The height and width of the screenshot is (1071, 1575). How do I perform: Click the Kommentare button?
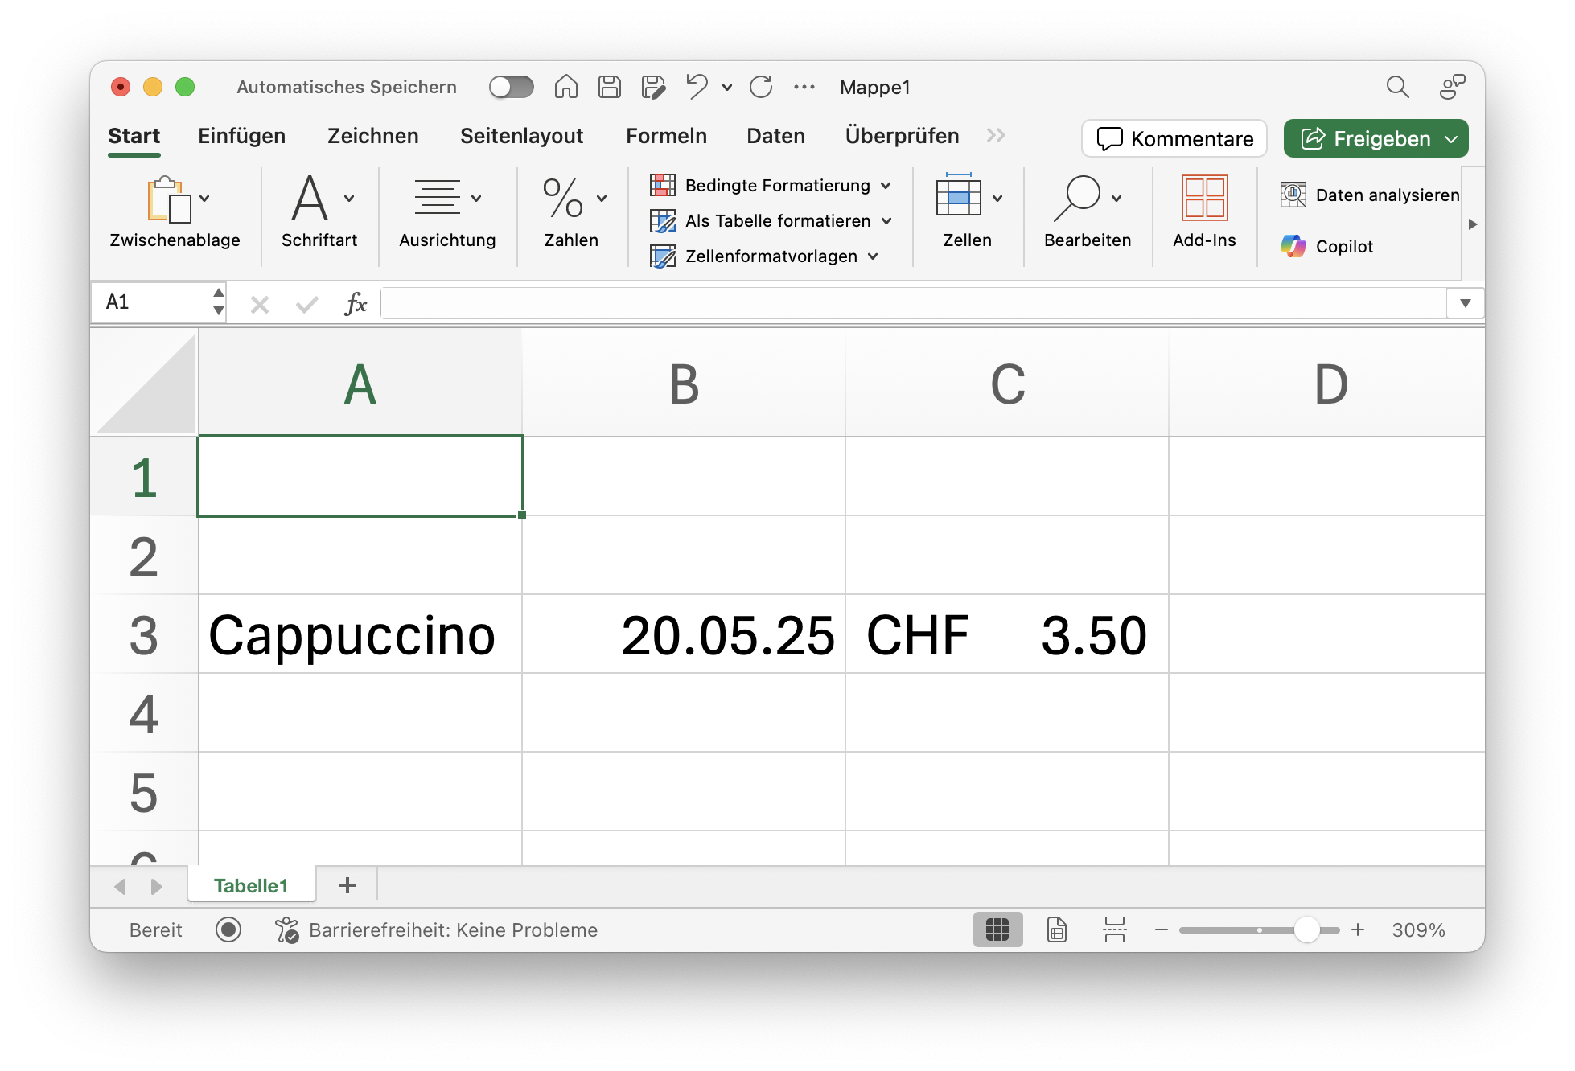(x=1174, y=139)
